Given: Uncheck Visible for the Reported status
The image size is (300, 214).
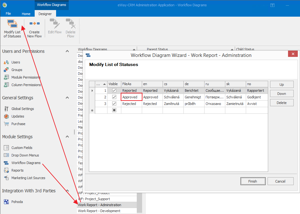Looking at the screenshot, I should pos(114,91).
